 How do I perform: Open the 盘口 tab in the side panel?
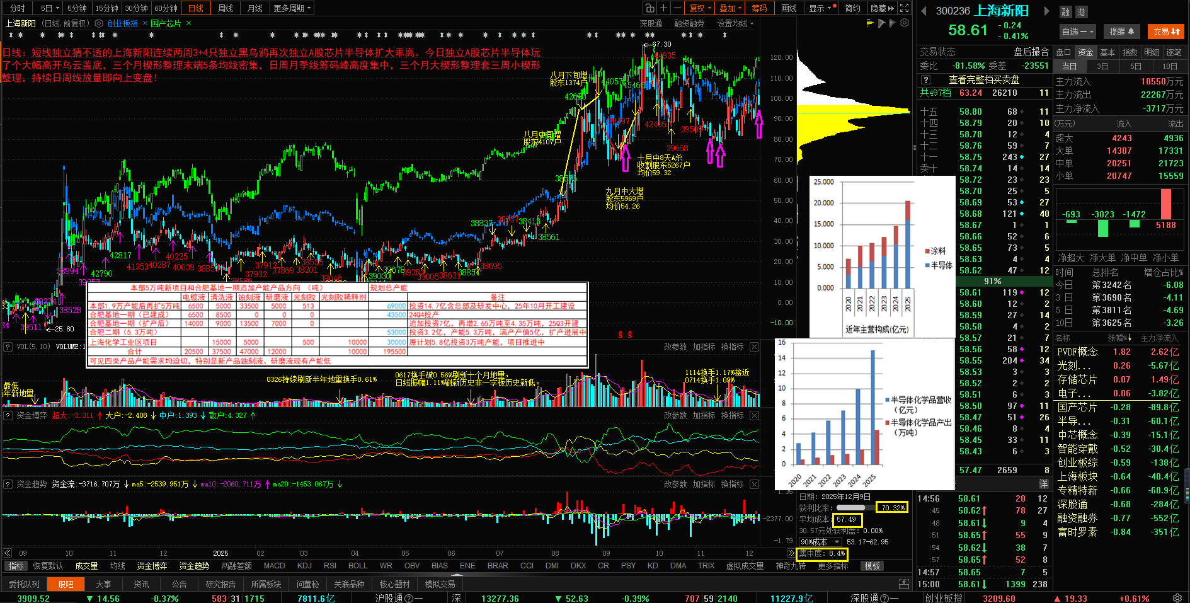[x=1063, y=52]
